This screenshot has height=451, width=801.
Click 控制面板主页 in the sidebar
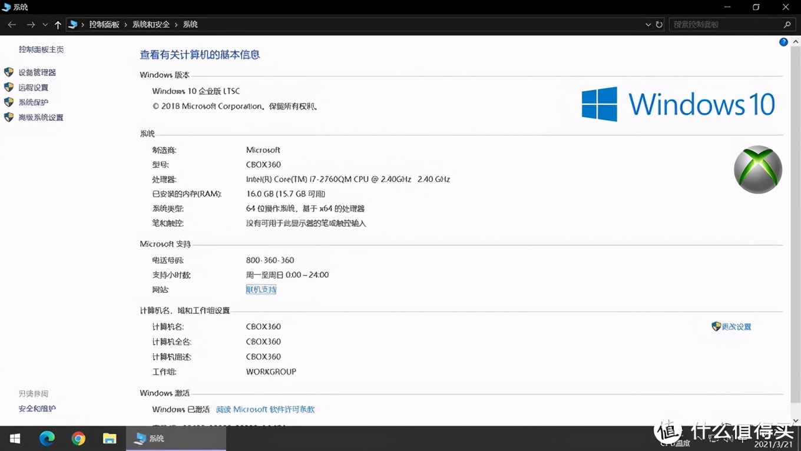click(41, 49)
